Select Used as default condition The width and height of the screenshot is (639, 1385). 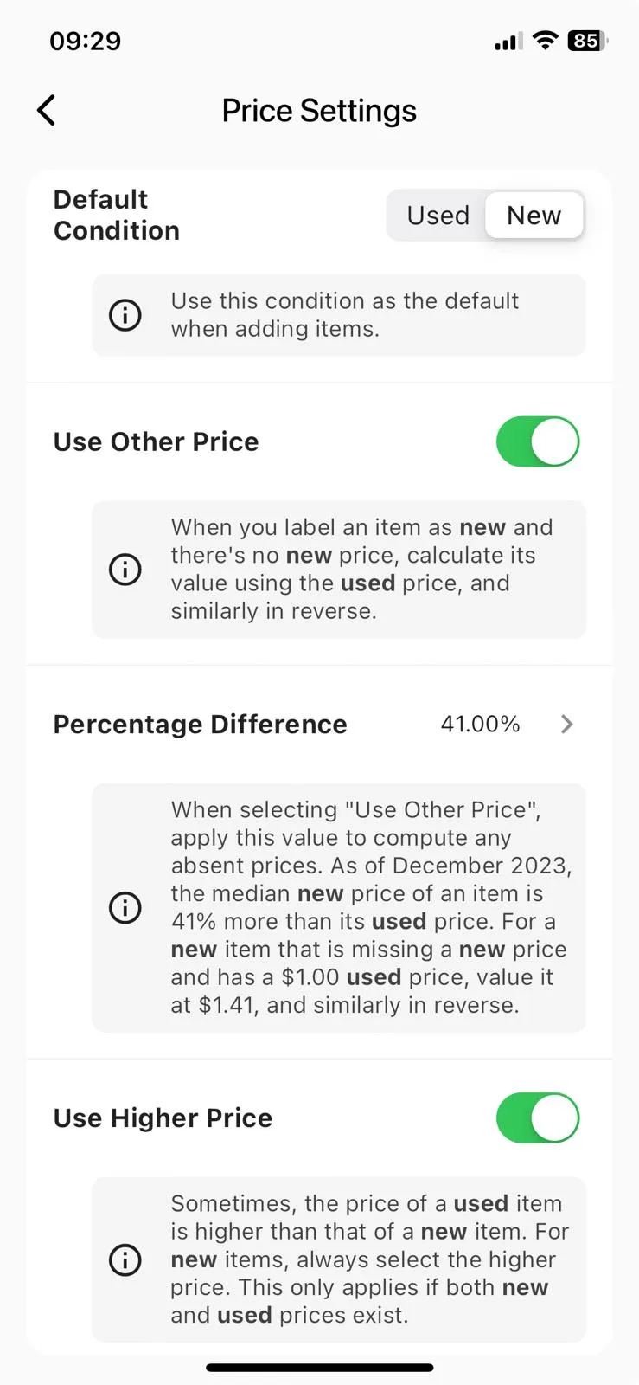click(x=438, y=216)
